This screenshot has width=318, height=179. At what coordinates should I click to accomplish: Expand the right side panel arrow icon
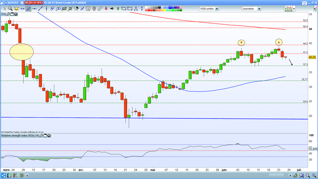point(316,9)
